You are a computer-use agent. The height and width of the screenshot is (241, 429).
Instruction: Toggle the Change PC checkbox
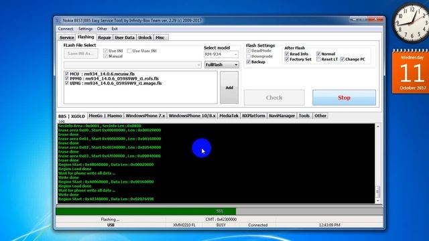(343, 60)
